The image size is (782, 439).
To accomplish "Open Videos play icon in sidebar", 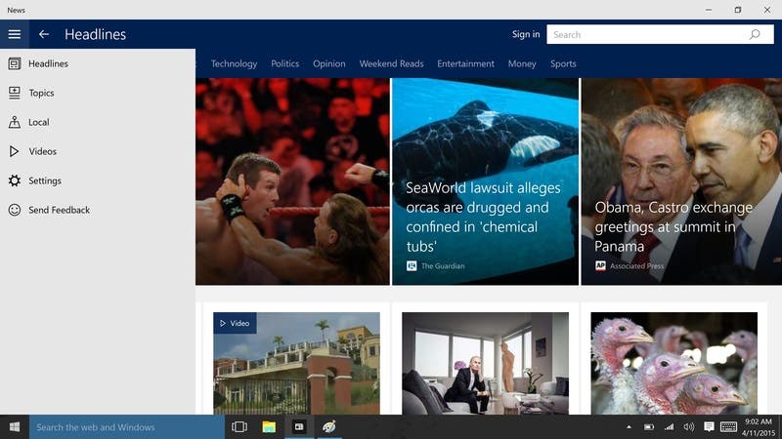I will [15, 151].
